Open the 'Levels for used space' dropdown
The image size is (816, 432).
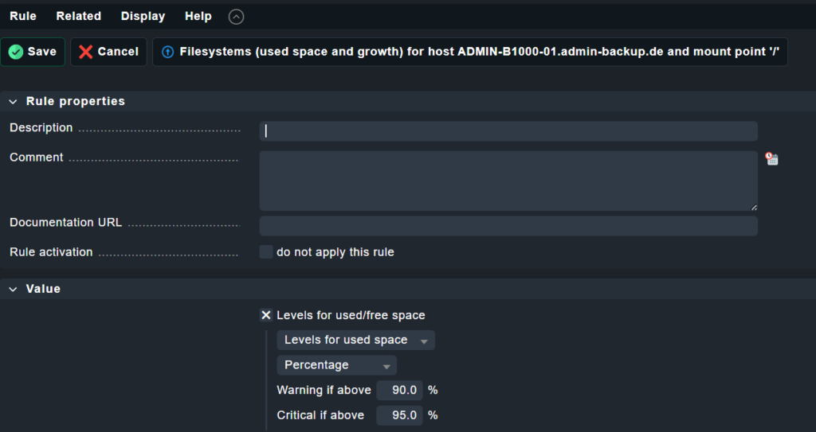click(x=356, y=340)
